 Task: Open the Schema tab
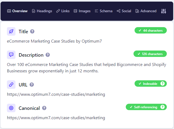(x=104, y=11)
